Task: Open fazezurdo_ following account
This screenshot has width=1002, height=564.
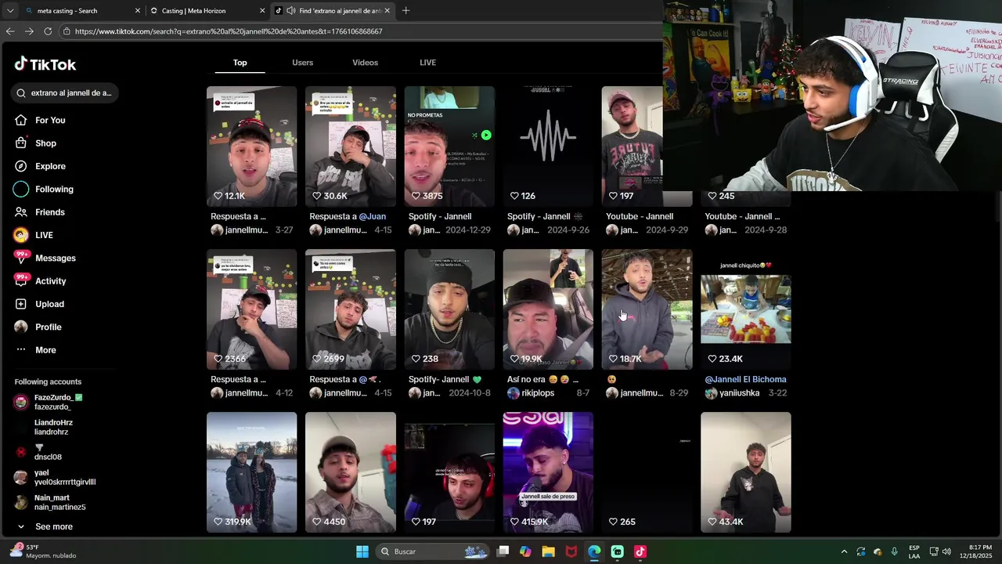Action: [x=49, y=402]
